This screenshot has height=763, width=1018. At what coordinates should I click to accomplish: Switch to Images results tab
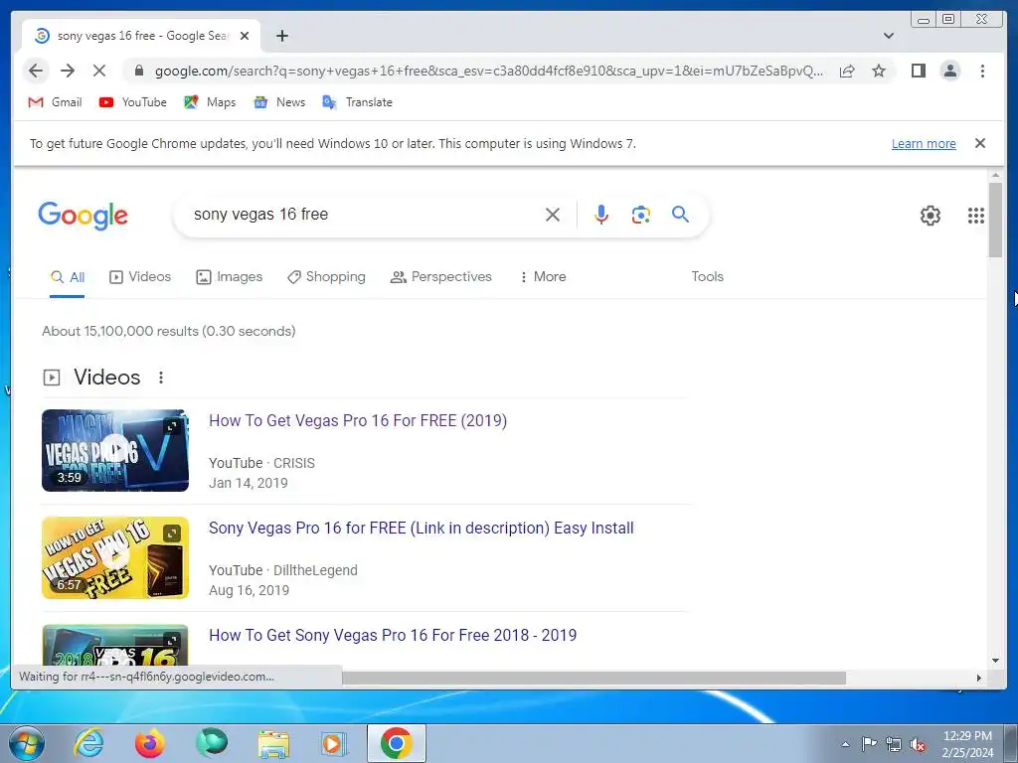(230, 277)
